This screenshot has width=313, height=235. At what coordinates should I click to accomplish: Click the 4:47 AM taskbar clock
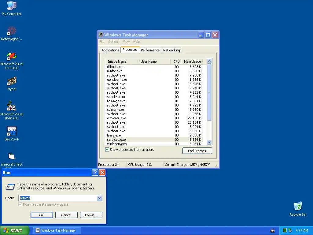pos(302,231)
